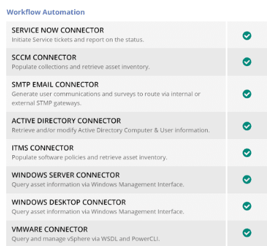The width and height of the screenshot is (267, 246).
Task: Select the SCCM CONNECTOR title
Action: 44,57
